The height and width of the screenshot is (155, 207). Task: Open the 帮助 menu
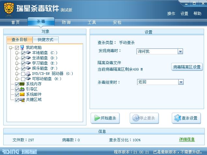click(197, 13)
